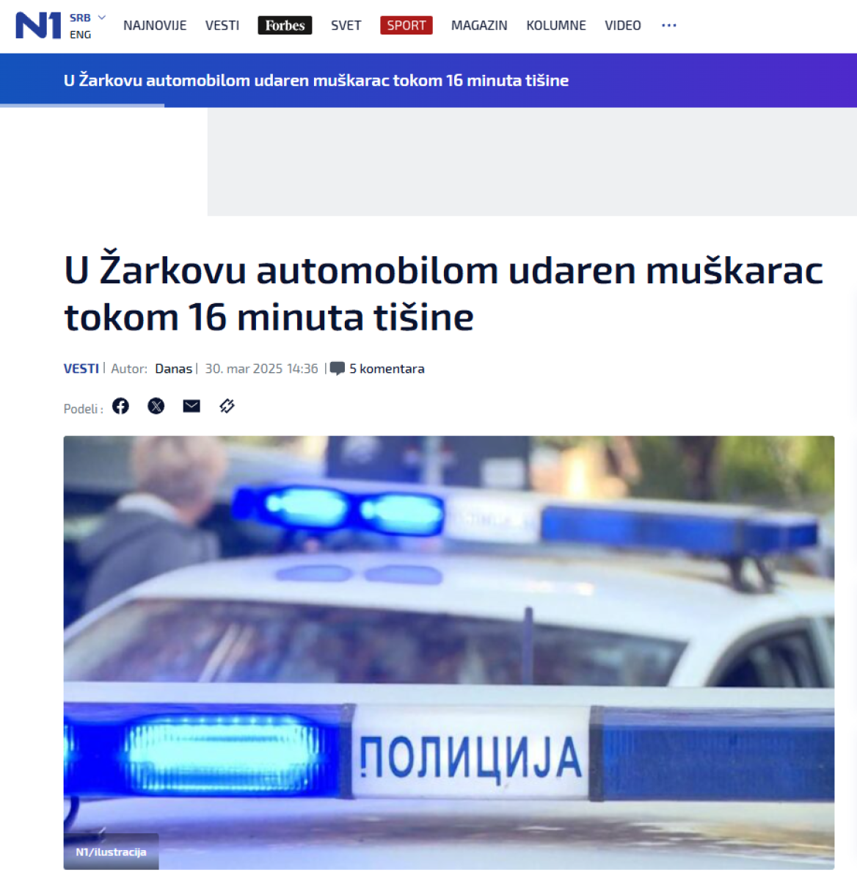
Task: Go to VESTI in top navigation
Action: (222, 26)
